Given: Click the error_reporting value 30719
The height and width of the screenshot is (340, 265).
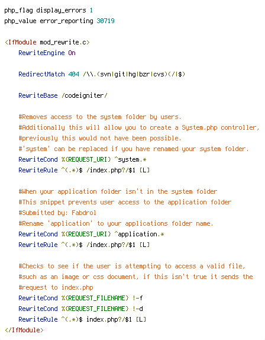Looking at the screenshot, I should tap(105, 21).
